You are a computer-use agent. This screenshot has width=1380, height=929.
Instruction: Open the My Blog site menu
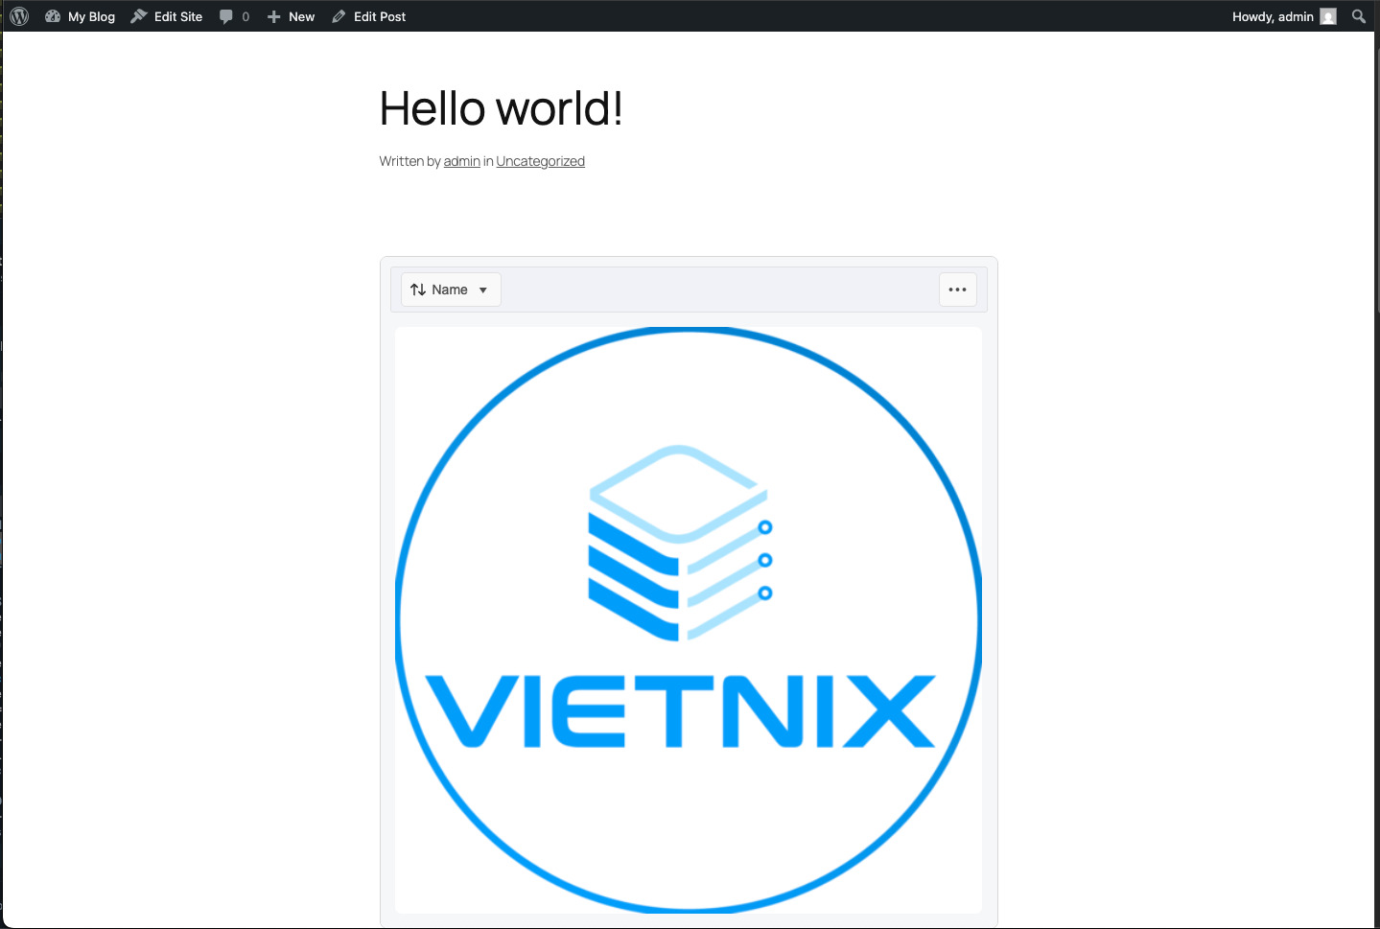point(80,16)
